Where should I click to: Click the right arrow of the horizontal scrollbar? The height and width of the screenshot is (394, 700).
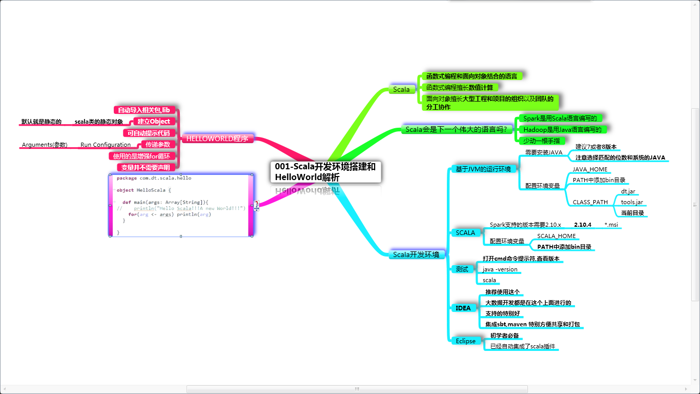[x=687, y=389]
